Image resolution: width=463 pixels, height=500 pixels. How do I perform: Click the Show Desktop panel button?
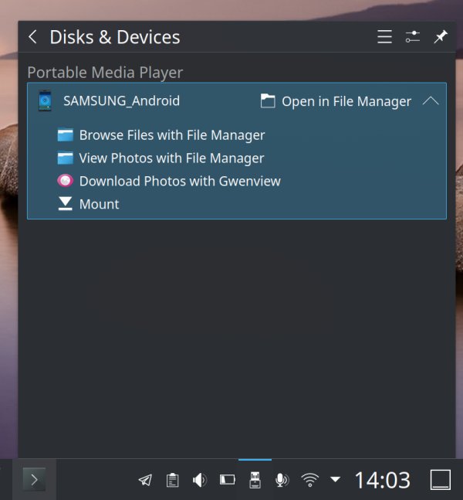(441, 480)
